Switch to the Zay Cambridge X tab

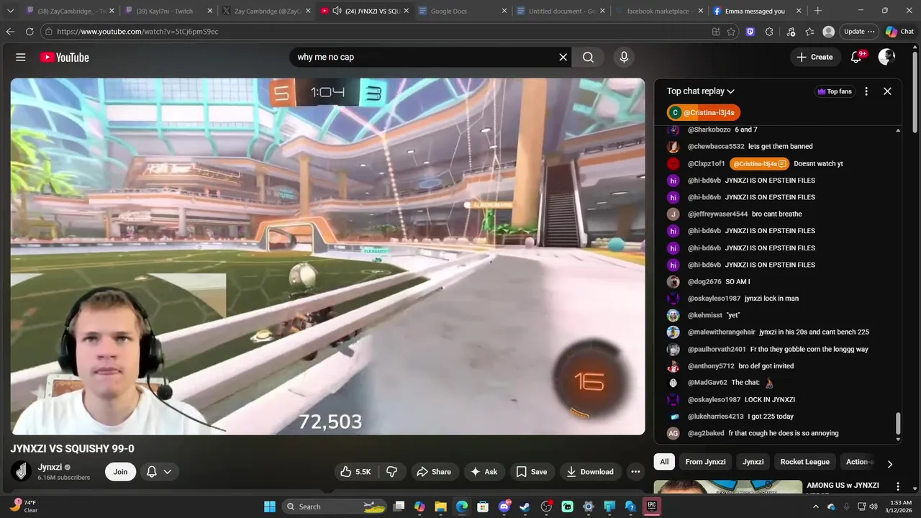[x=266, y=11]
